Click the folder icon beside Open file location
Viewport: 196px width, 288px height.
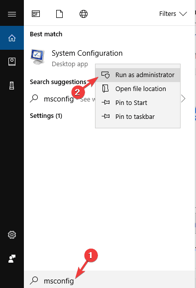(105, 89)
